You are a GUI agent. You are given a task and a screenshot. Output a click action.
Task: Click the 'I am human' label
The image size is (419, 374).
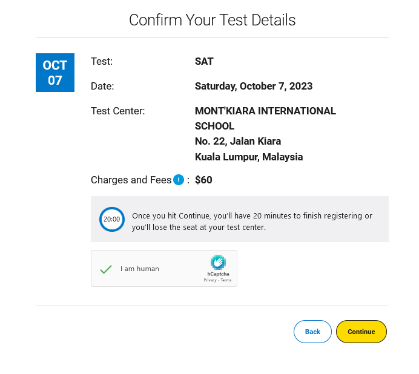pyautogui.click(x=140, y=269)
